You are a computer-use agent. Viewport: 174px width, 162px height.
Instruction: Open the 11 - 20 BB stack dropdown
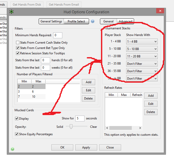142,56
